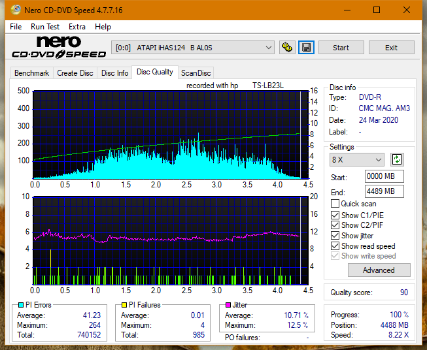Click the Position value 4488 MB
This screenshot has width=427, height=350.
394,325
